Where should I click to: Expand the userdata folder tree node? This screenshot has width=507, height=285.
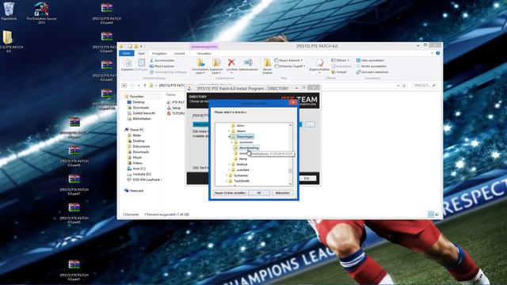[229, 170]
